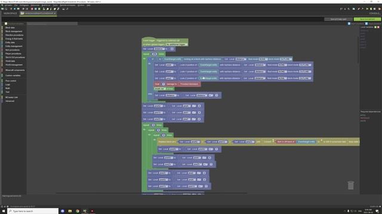Open the block mode dropdown in the Set Local posZ row
This screenshot has width=382, height=214.
pyautogui.click(x=305, y=78)
